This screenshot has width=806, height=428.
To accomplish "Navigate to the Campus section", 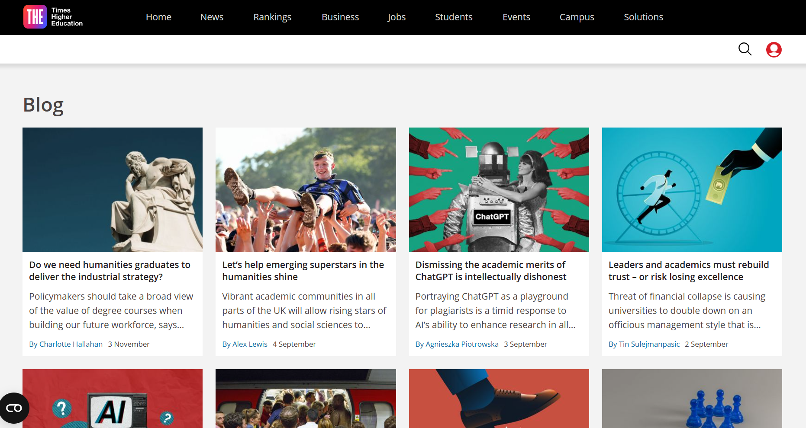I will point(577,17).
